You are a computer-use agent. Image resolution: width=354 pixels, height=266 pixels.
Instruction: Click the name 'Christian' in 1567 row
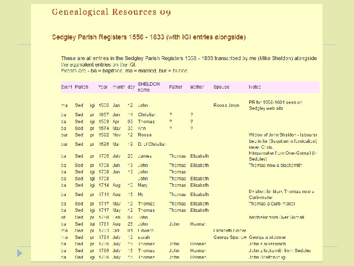[147, 115]
